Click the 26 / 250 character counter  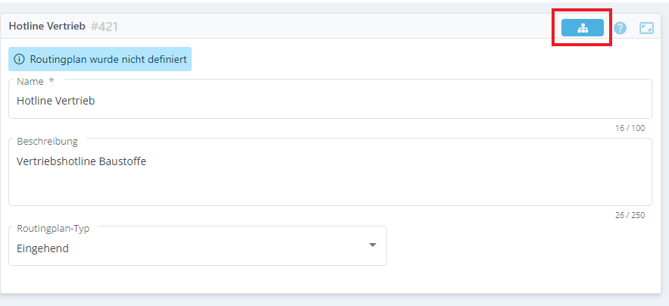tap(630, 215)
